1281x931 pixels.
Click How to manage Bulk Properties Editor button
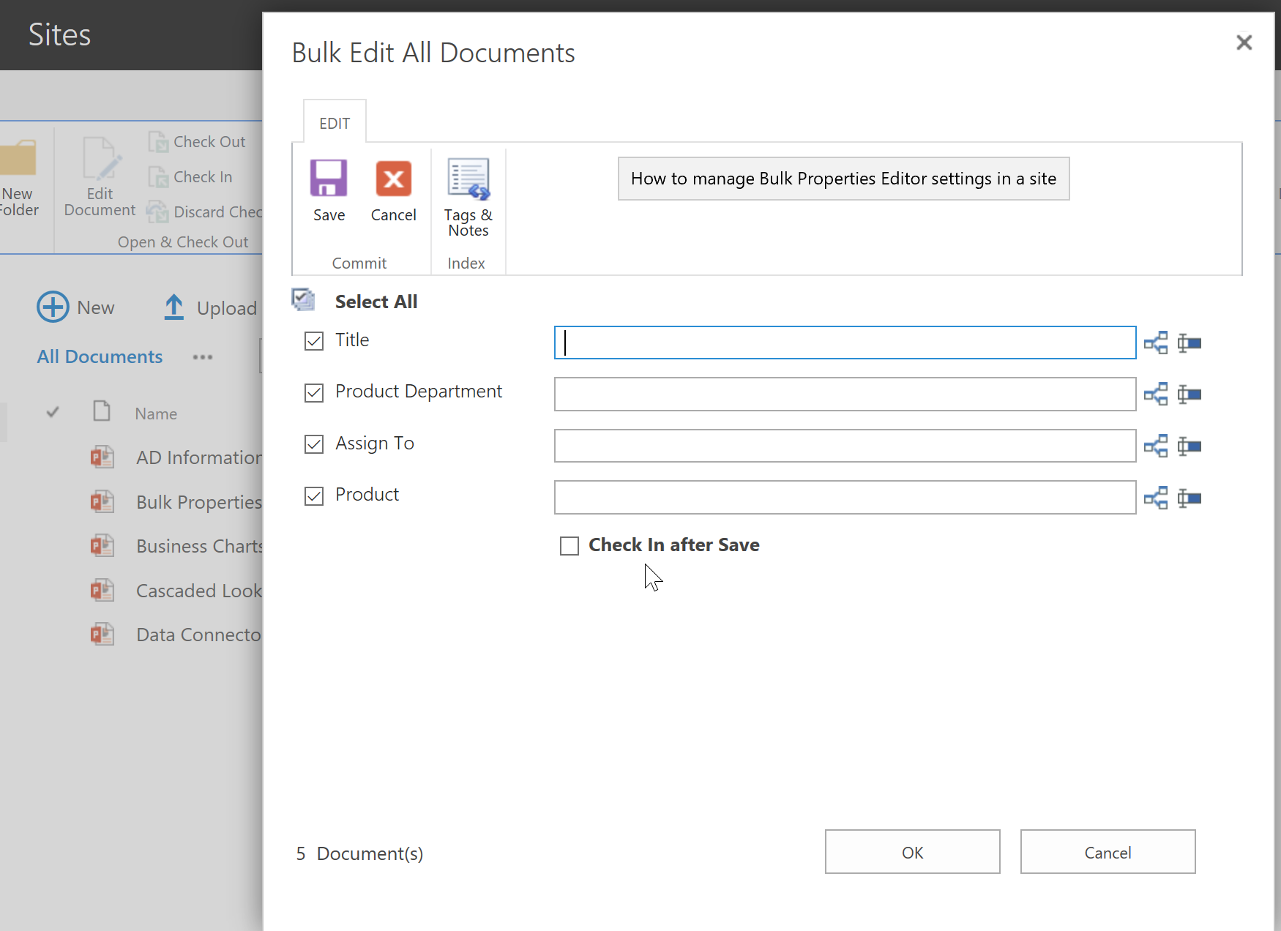843,179
